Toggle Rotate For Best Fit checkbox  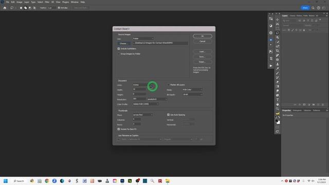[x=119, y=129]
